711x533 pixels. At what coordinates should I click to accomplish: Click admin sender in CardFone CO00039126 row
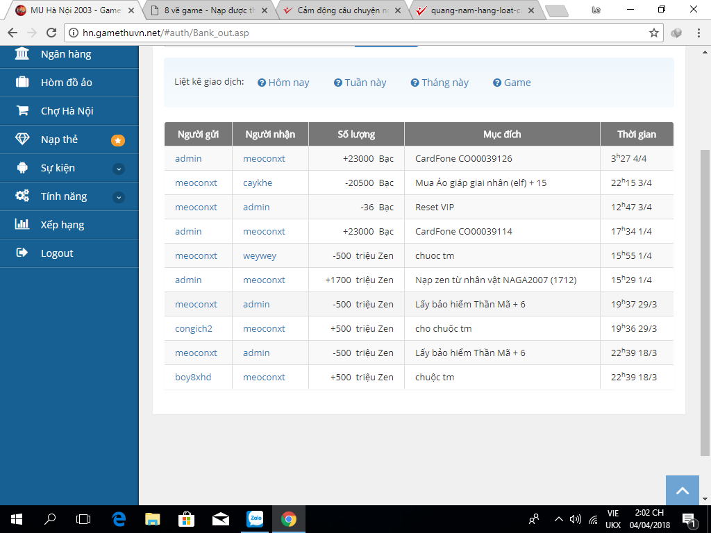188,159
